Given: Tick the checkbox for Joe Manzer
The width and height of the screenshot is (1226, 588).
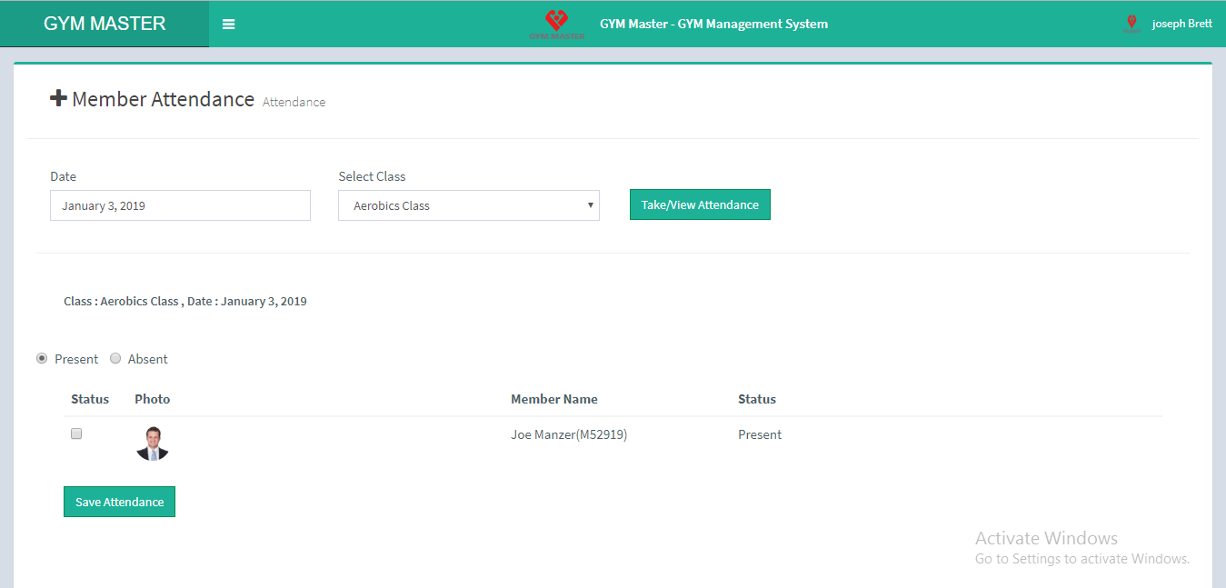Looking at the screenshot, I should pos(76,434).
